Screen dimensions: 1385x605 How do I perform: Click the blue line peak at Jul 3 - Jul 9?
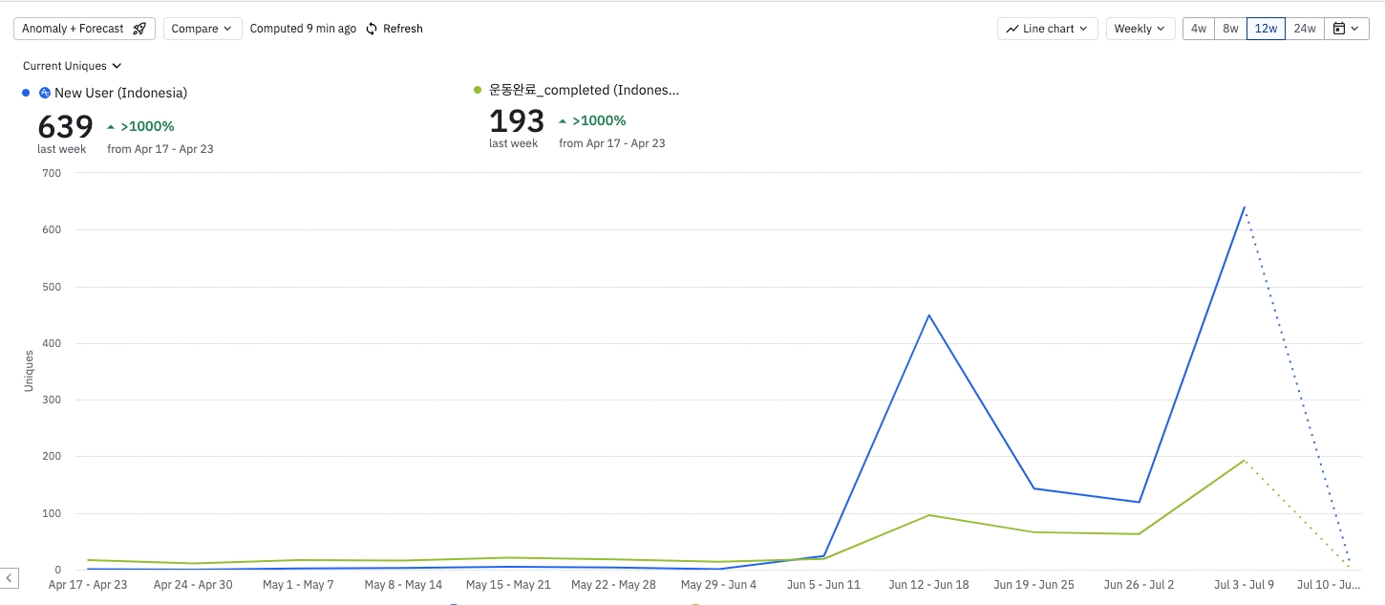[1245, 207]
